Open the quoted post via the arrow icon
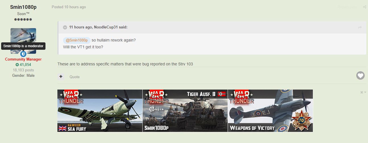368x143 pixels. (x=360, y=27)
